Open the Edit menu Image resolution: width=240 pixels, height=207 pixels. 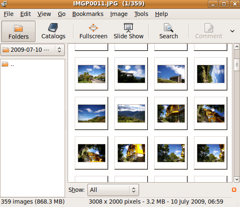tap(25, 14)
